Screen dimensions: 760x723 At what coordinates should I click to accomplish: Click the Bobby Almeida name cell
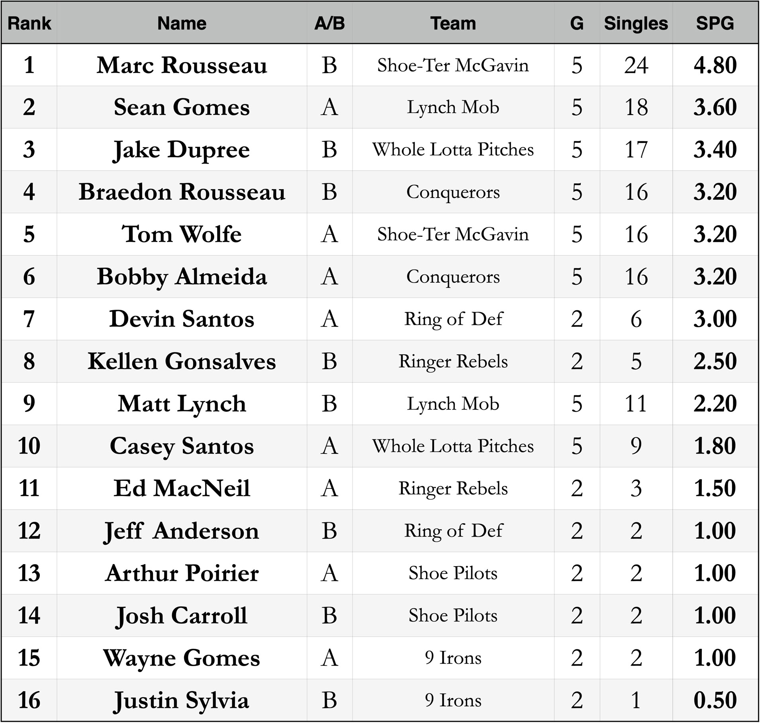pyautogui.click(x=182, y=276)
